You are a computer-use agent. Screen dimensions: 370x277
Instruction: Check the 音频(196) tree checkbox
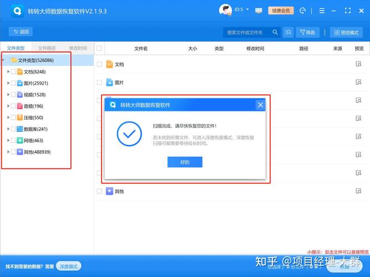tap(13, 106)
